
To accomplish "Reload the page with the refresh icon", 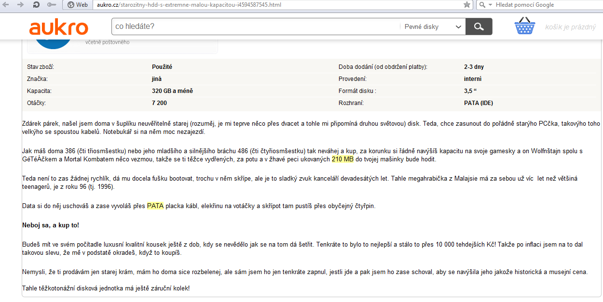I will tap(36, 5).
